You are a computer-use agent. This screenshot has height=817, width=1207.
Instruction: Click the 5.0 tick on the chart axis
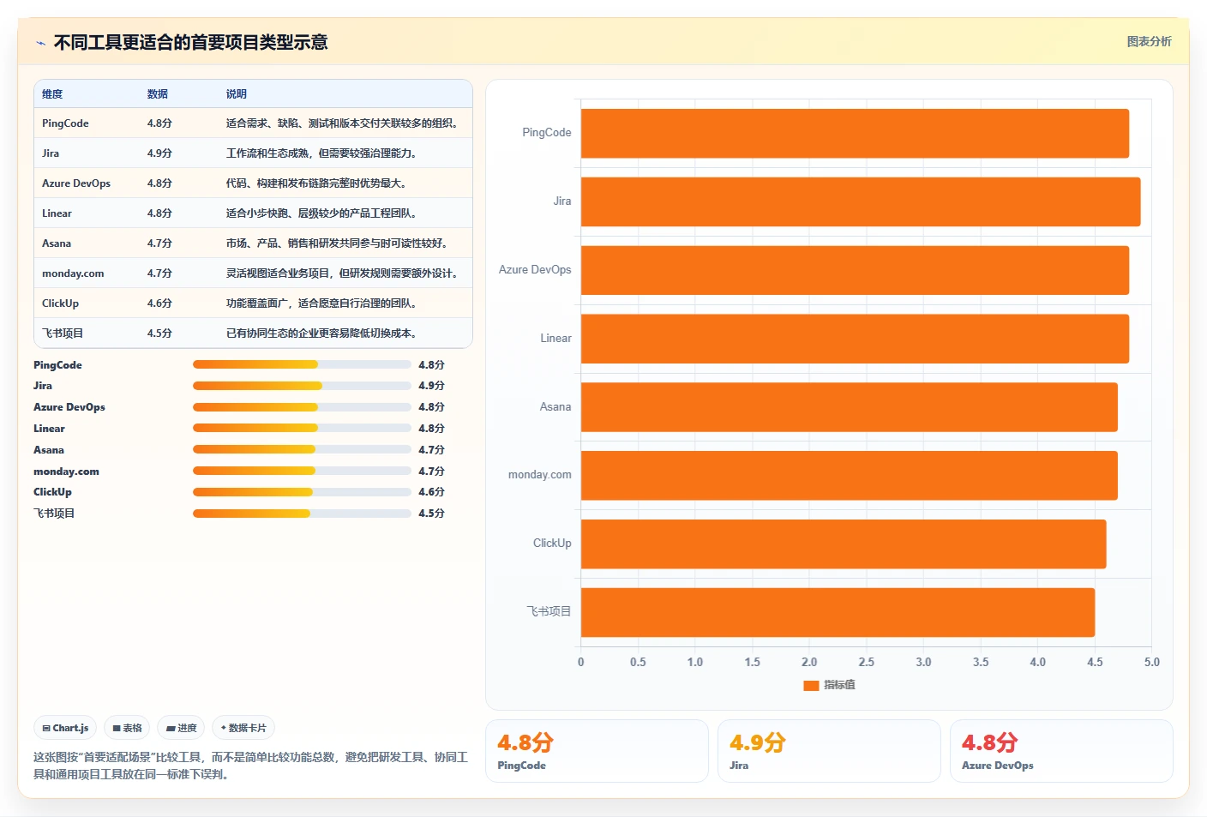pyautogui.click(x=1151, y=662)
